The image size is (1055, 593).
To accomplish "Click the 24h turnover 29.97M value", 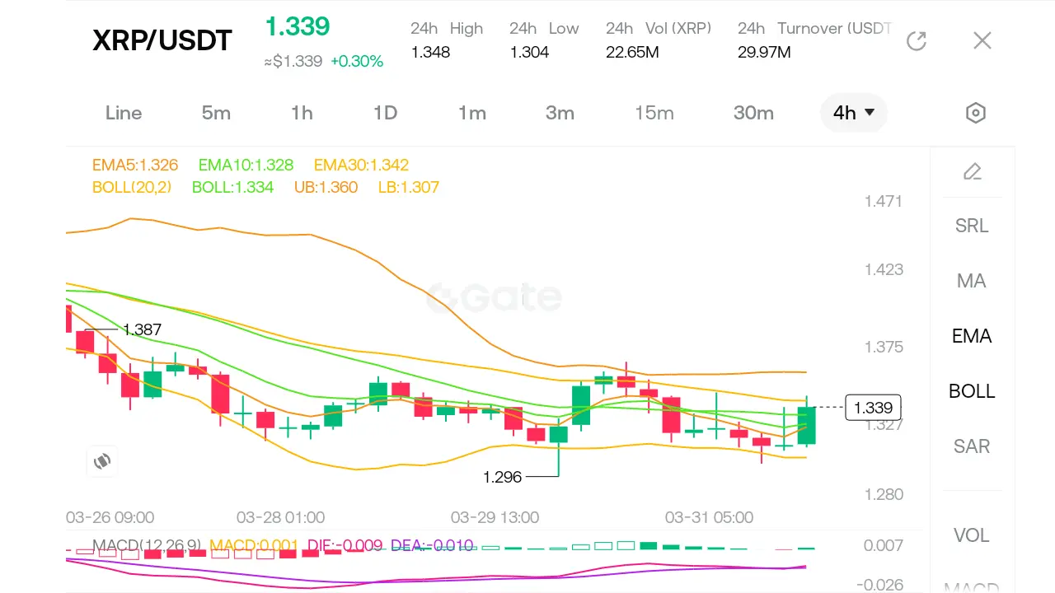I will (x=764, y=53).
